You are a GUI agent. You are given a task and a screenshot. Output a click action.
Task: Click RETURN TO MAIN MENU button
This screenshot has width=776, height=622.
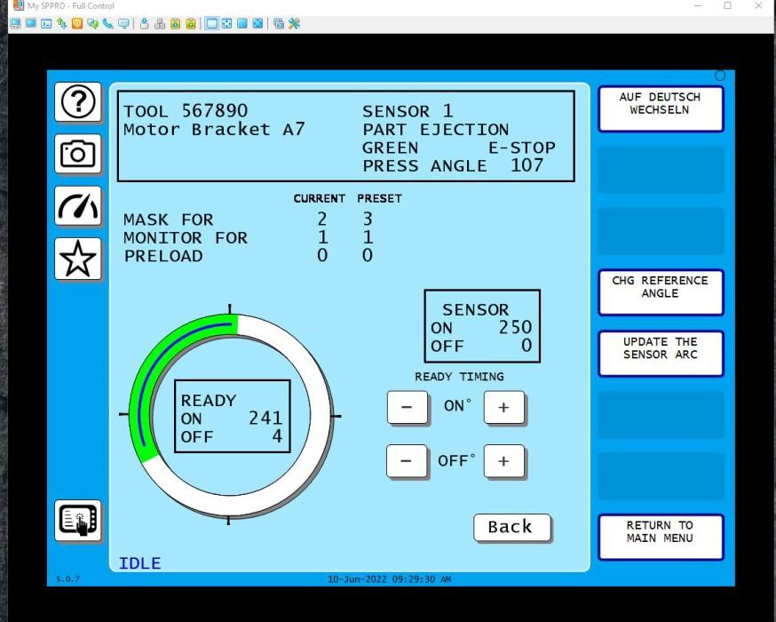click(x=661, y=538)
